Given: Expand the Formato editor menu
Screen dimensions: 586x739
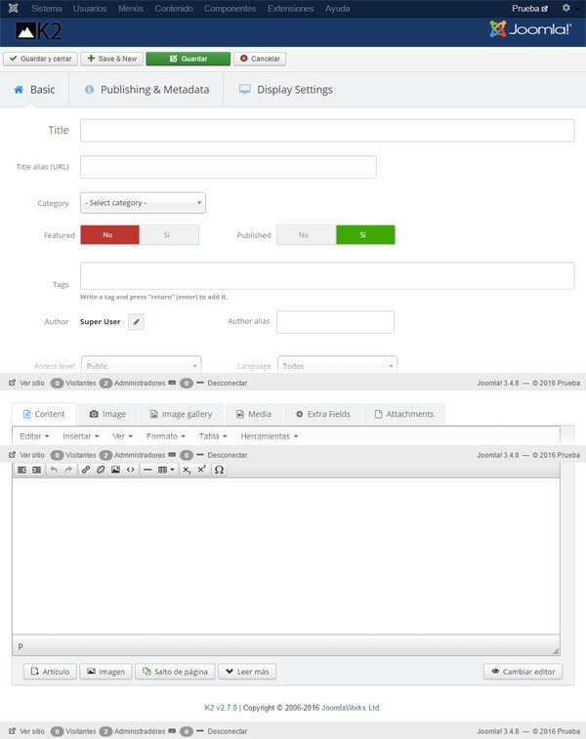Looking at the screenshot, I should (165, 436).
